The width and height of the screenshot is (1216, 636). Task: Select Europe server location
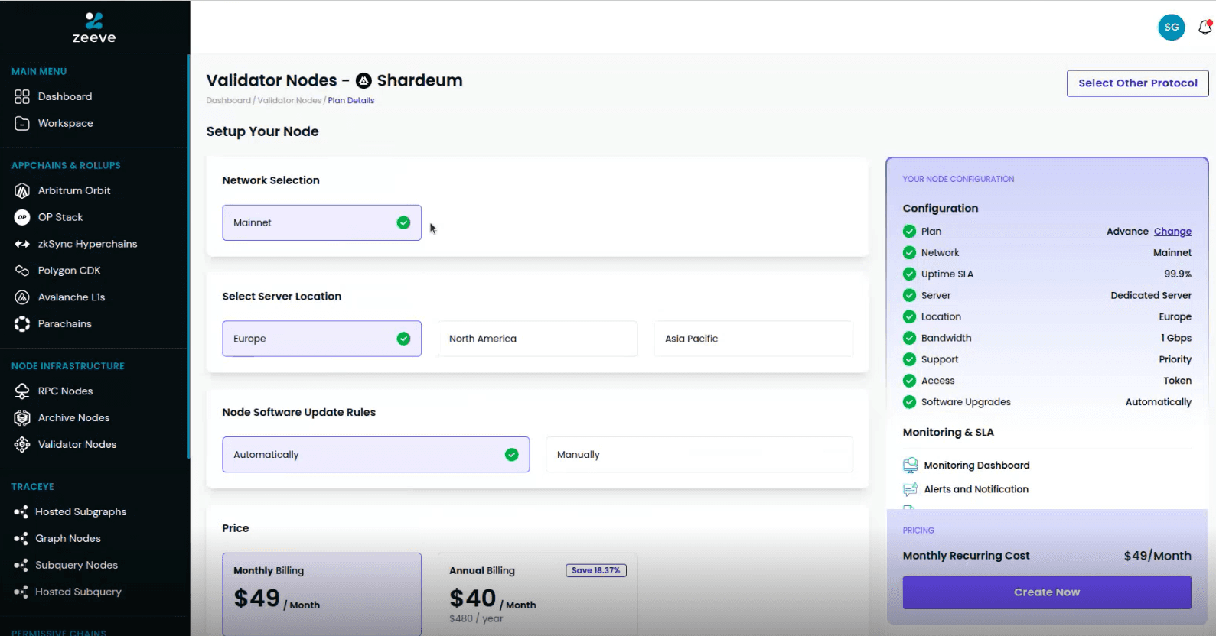(x=321, y=339)
